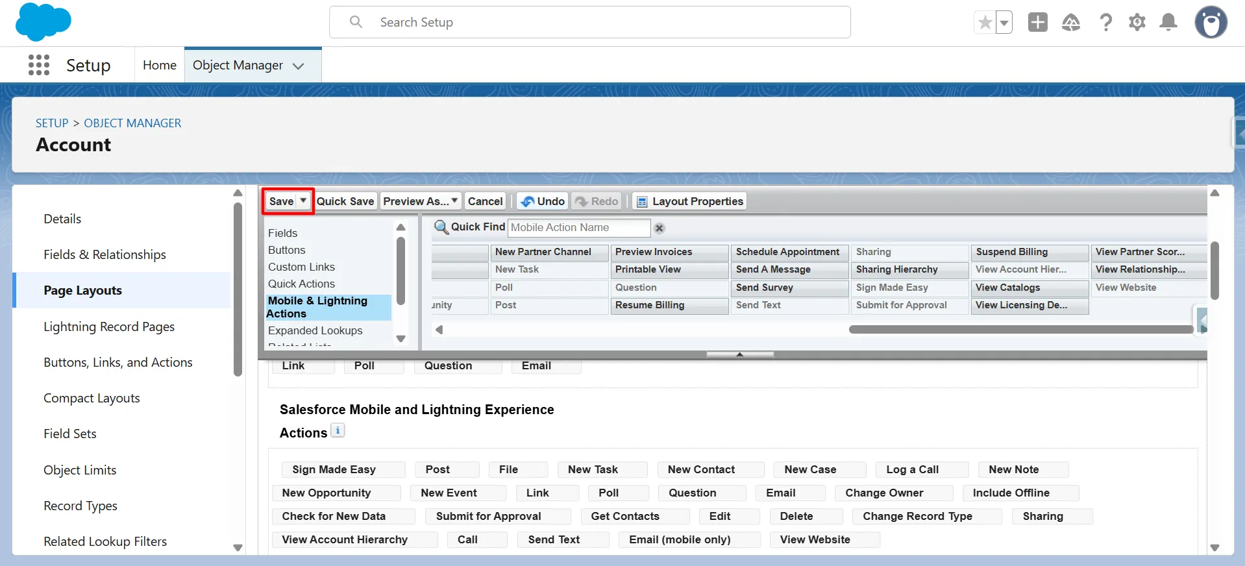Select Fields in the palette category list
The image size is (1245, 566).
pyautogui.click(x=282, y=233)
